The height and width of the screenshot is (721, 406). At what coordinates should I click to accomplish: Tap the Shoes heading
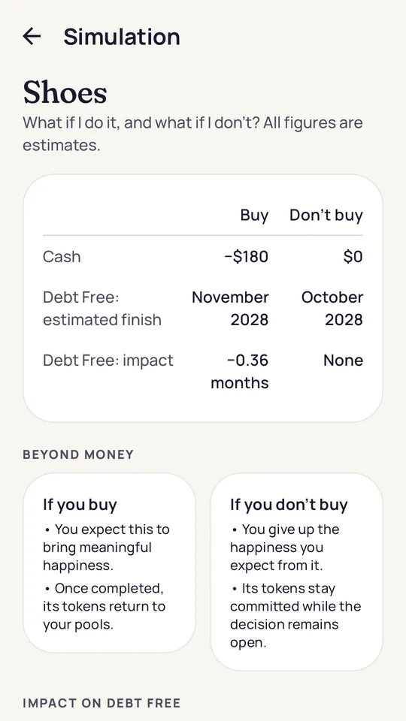(x=65, y=92)
